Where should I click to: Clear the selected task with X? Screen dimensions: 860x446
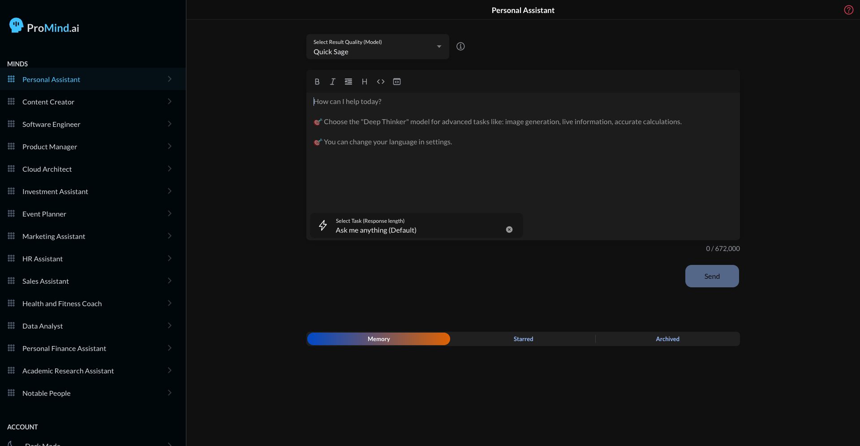click(x=509, y=229)
